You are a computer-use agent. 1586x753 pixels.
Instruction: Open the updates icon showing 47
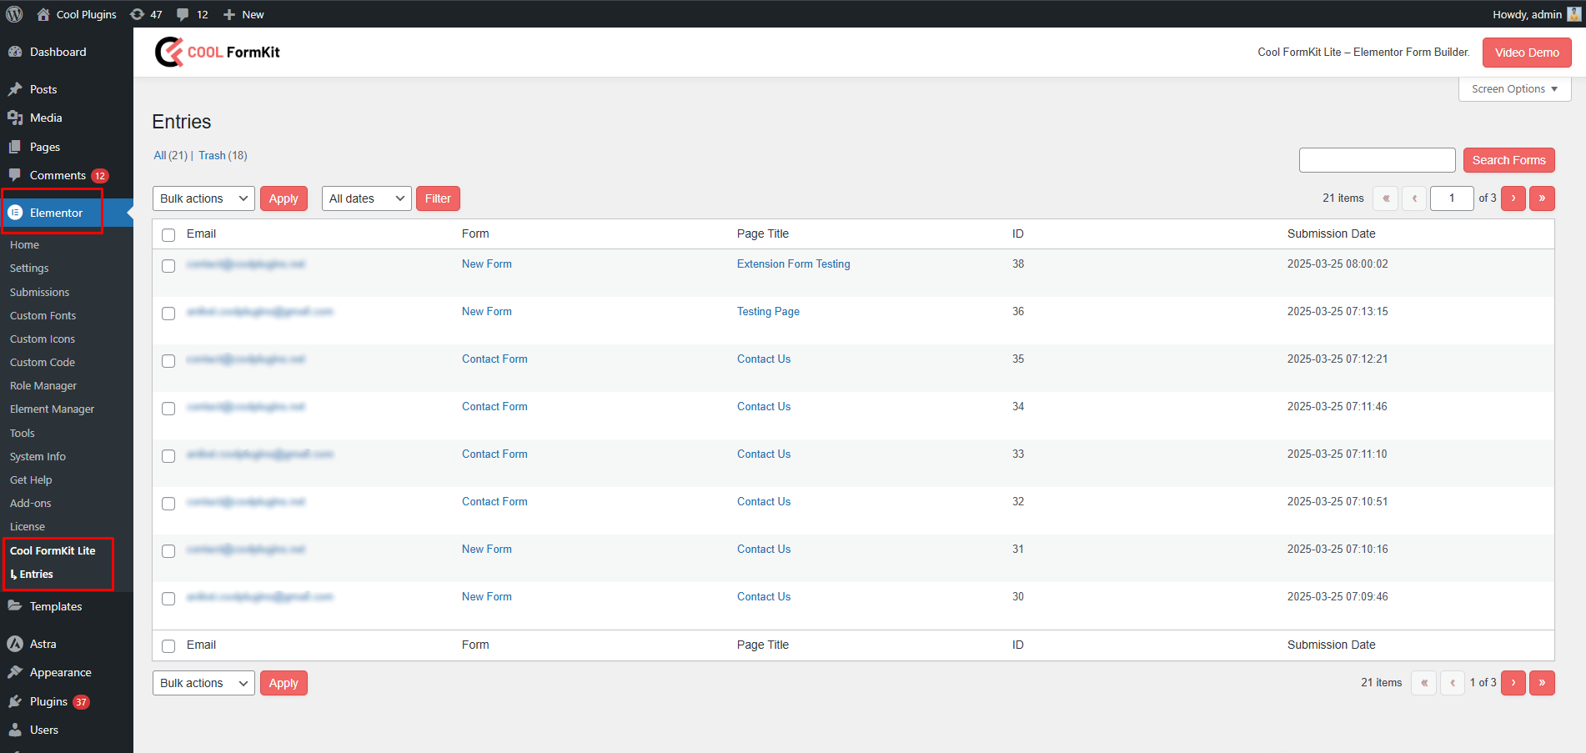(x=138, y=14)
